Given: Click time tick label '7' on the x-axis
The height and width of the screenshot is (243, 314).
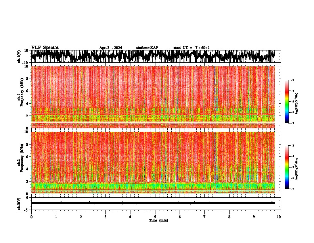Looking at the screenshot, I should [x=205, y=217].
